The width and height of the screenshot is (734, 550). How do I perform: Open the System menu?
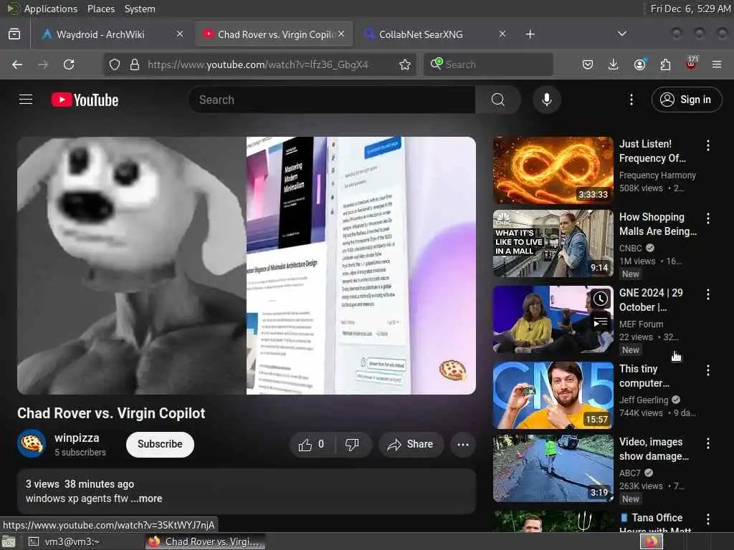140,9
